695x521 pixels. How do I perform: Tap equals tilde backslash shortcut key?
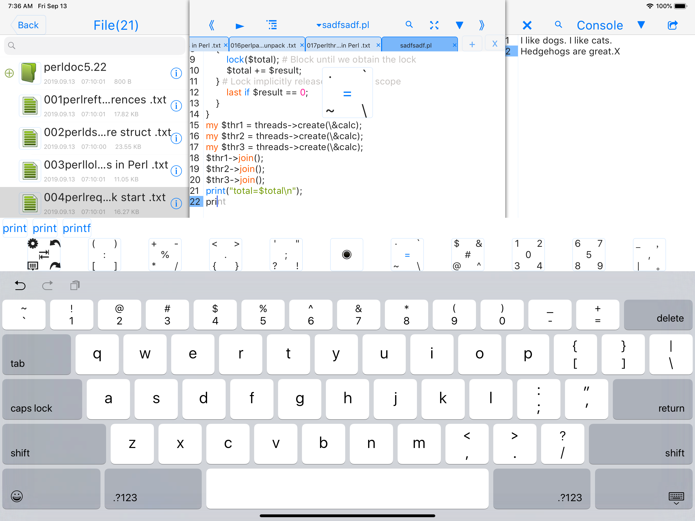(407, 255)
